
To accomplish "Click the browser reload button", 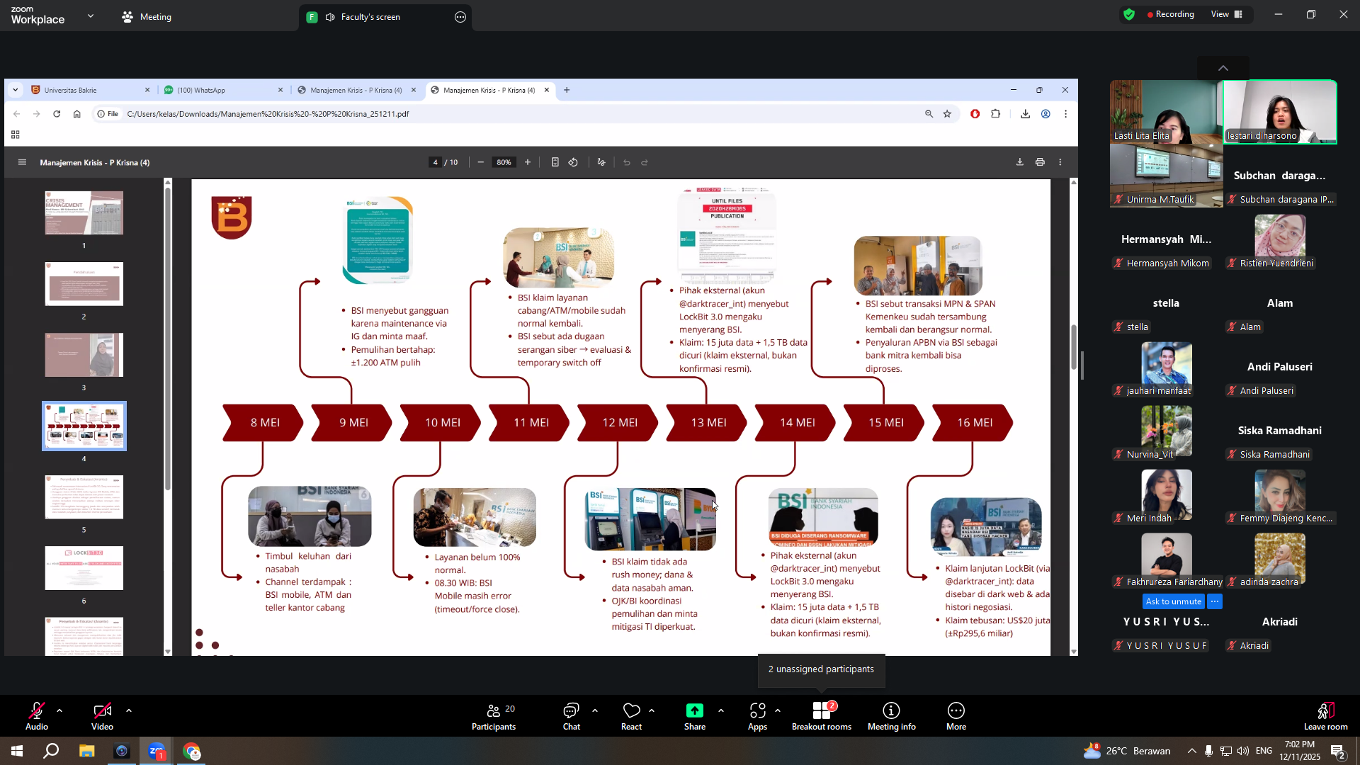I will tap(57, 114).
